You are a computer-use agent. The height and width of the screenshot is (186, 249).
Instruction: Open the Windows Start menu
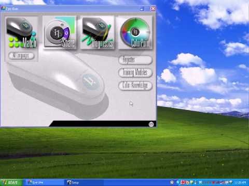pyautogui.click(x=11, y=182)
